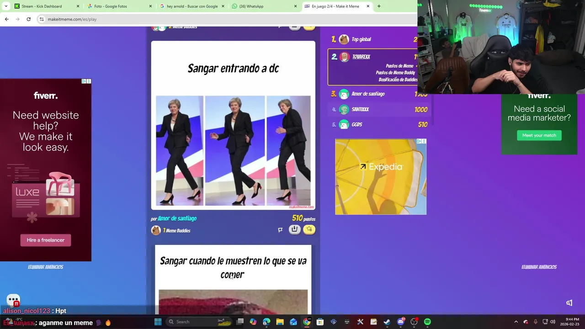Click Meet your match Fiverr button

click(539, 135)
